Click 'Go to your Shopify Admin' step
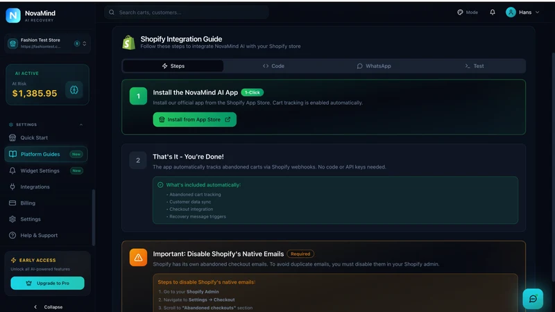This screenshot has height=312, width=555. tap(189, 292)
